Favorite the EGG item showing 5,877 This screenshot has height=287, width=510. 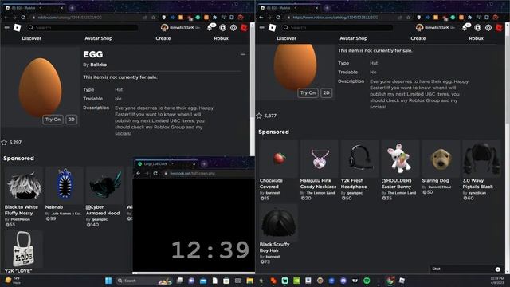(x=259, y=116)
